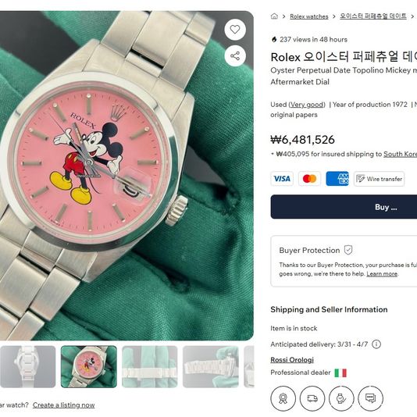The width and height of the screenshot is (417, 417).
Task: Select the Visa payment logo
Action: click(x=282, y=179)
